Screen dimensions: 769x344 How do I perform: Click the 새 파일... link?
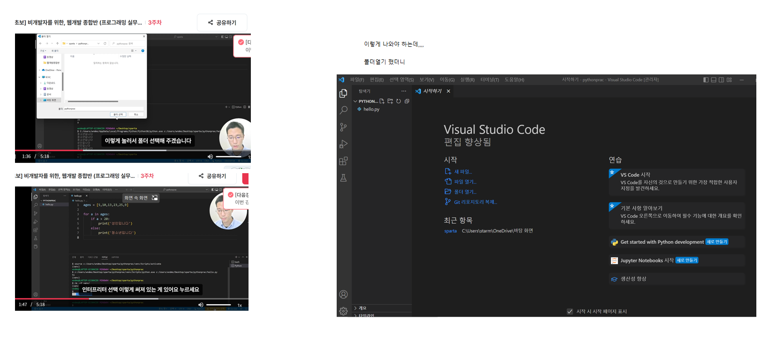tap(463, 172)
